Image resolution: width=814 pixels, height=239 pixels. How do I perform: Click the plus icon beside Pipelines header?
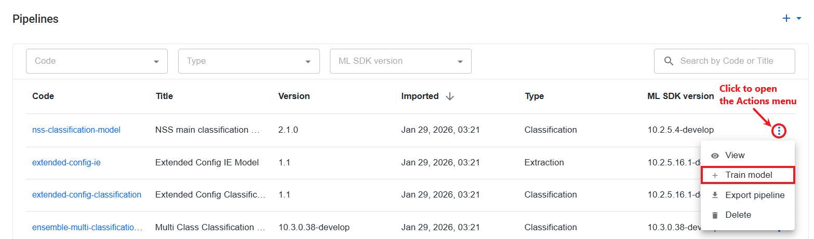[786, 18]
